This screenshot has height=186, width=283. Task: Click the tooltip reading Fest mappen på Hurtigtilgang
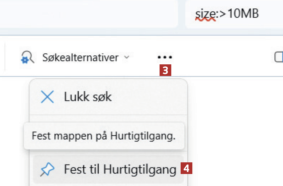point(104,136)
